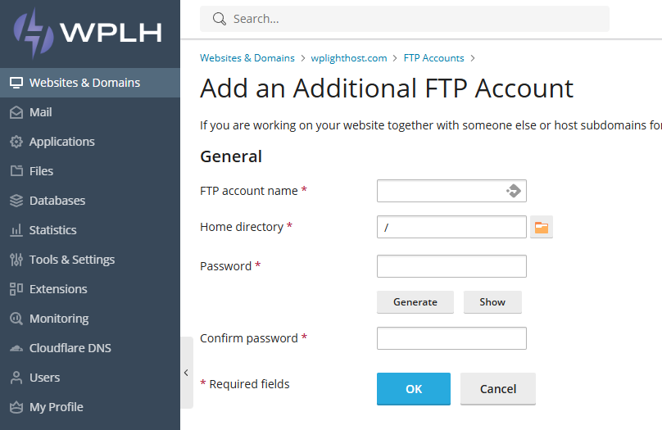
Task: Browse home directory with folder icon
Action: coord(542,228)
